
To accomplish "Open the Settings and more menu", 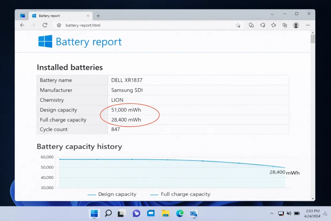I will click(x=308, y=25).
